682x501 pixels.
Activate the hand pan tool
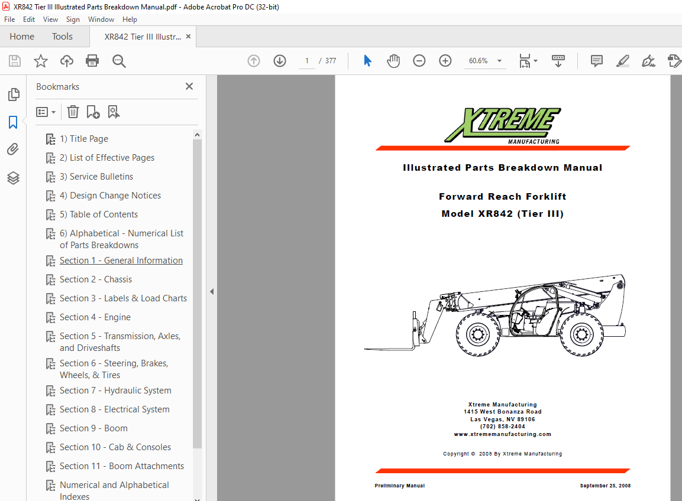click(x=393, y=61)
